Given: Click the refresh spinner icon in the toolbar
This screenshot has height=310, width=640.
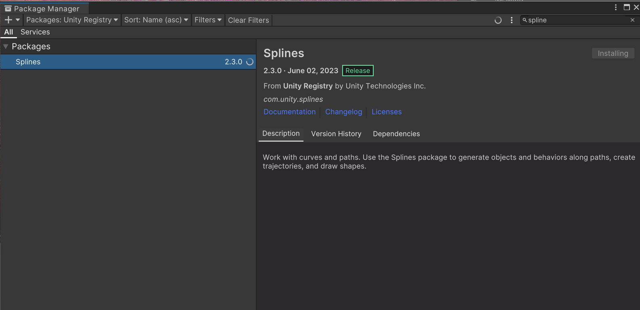Looking at the screenshot, I should point(498,20).
